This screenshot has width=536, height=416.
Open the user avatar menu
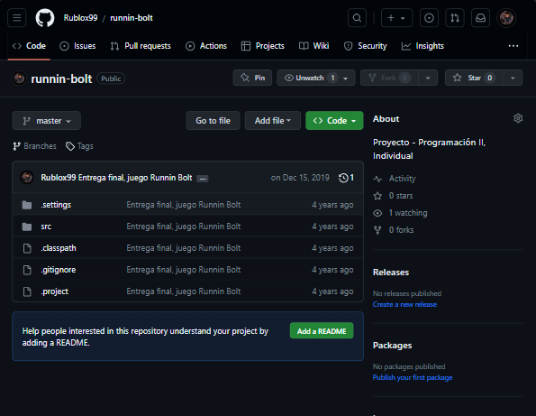(506, 18)
